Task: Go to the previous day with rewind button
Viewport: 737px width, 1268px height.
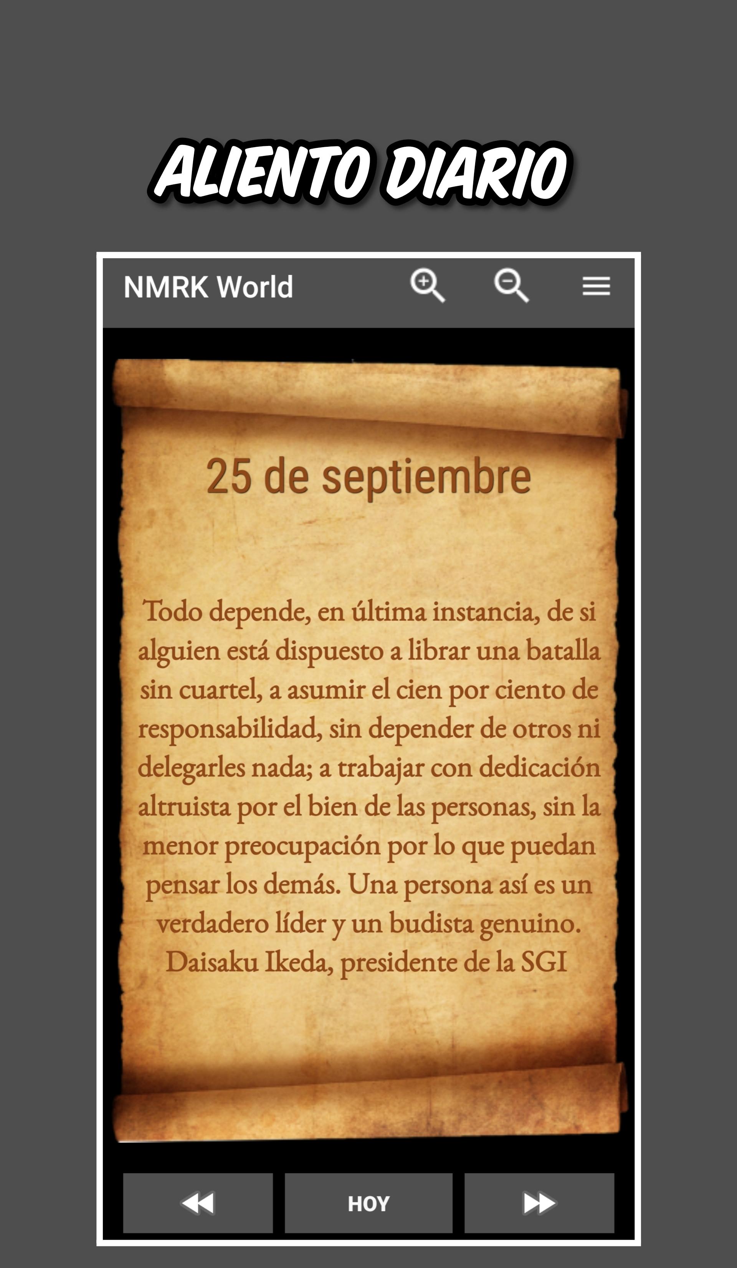Action: [x=198, y=1203]
